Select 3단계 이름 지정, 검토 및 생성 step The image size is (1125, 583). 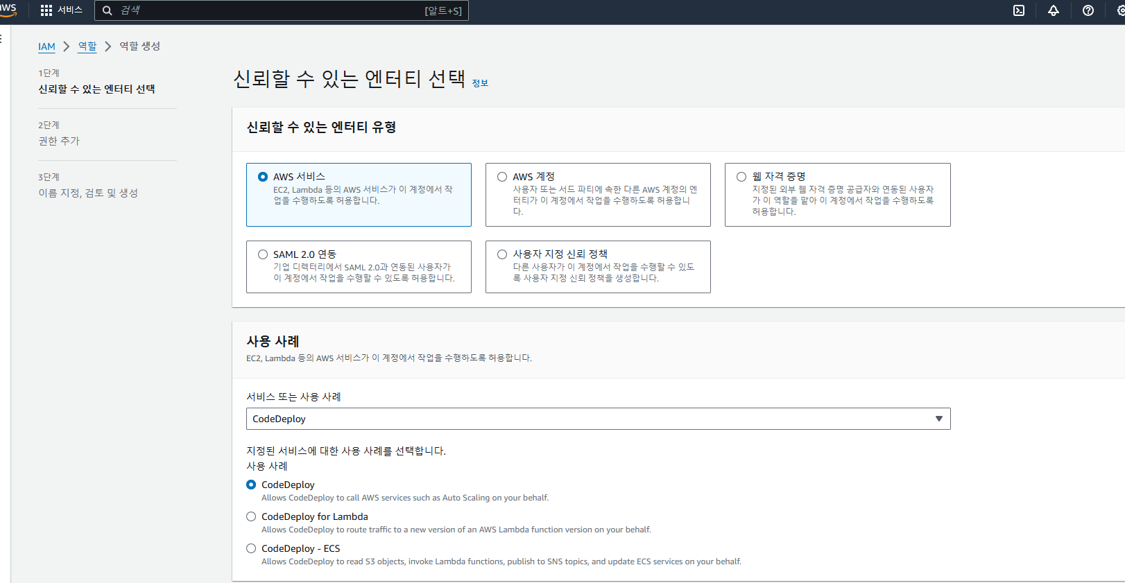click(x=88, y=185)
